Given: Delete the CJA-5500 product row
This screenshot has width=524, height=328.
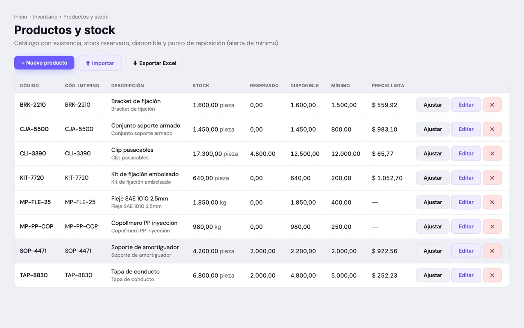Looking at the screenshot, I should pyautogui.click(x=492, y=129).
